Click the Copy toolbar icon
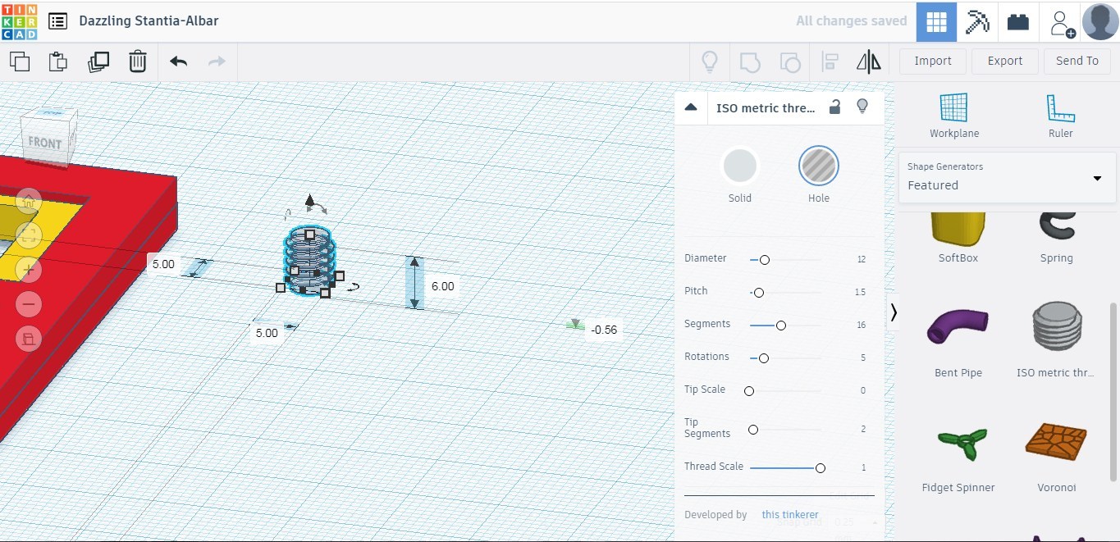This screenshot has width=1120, height=542. (x=19, y=61)
